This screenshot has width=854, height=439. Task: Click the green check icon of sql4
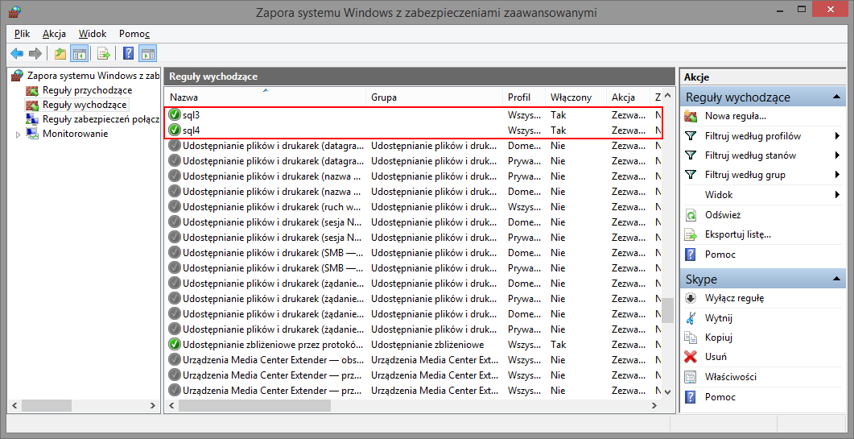pos(175,130)
